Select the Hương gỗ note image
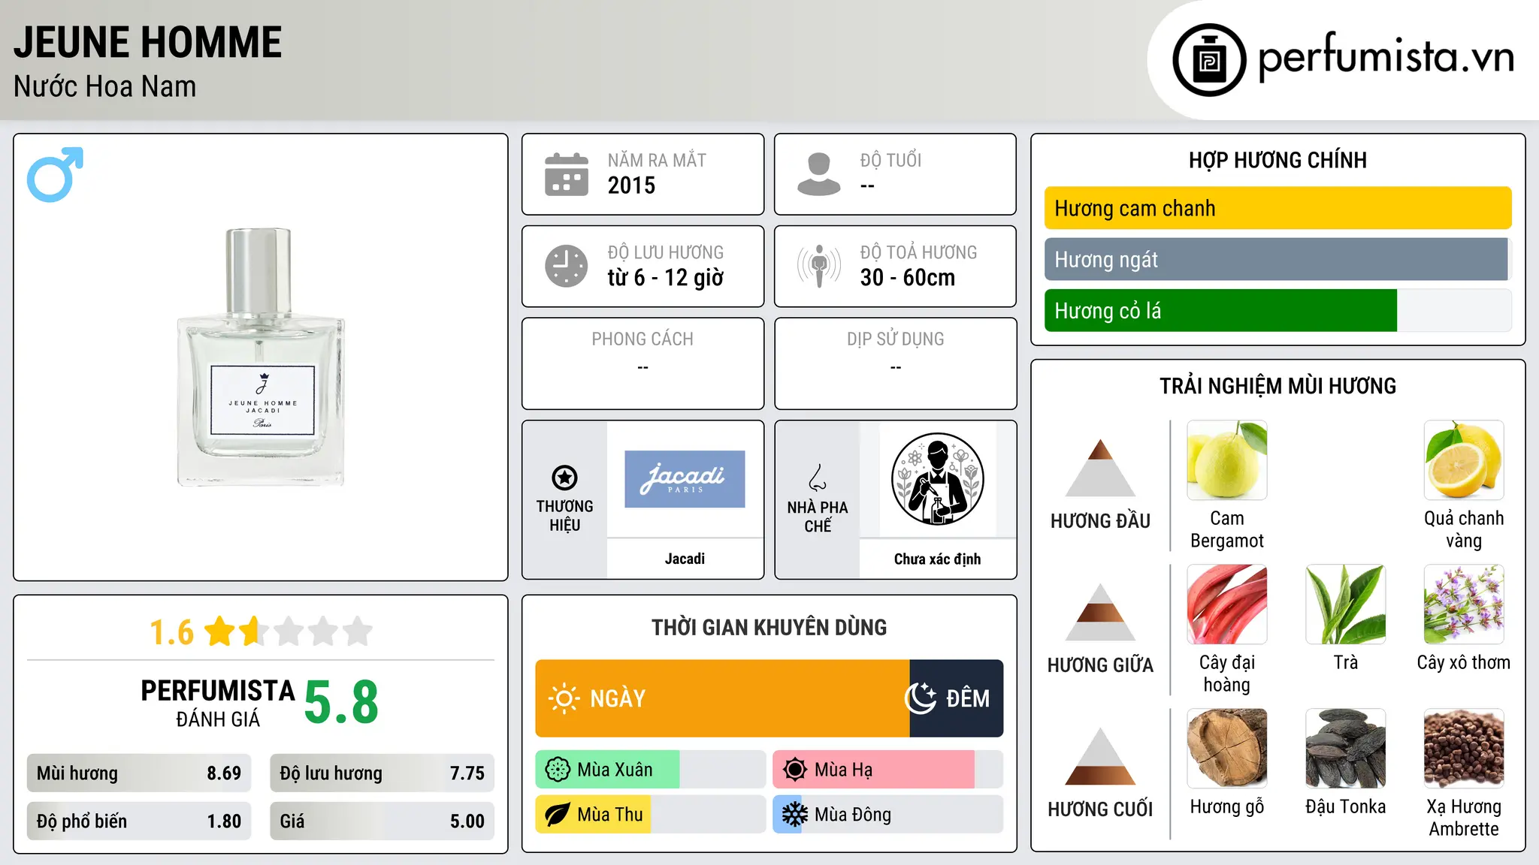 [1227, 749]
